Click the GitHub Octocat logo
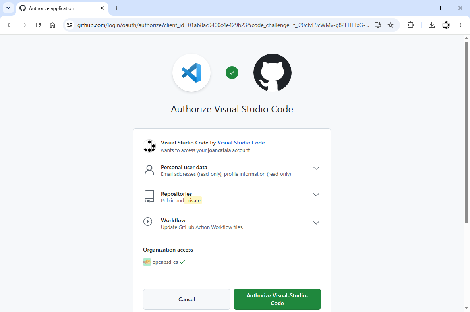The height and width of the screenshot is (312, 470). pyautogui.click(x=273, y=73)
